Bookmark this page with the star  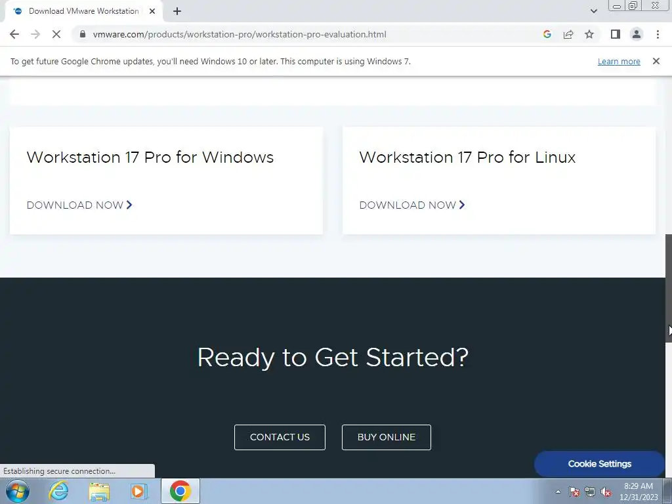[x=589, y=34]
